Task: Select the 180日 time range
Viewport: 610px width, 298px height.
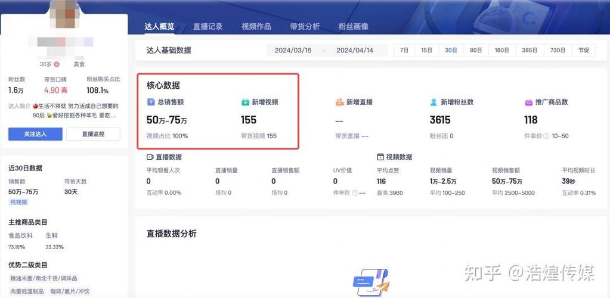Action: point(501,50)
